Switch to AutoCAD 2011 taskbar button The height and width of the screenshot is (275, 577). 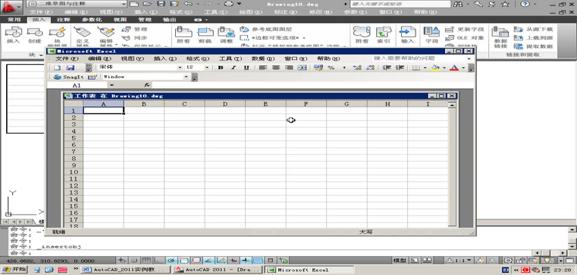click(x=217, y=270)
